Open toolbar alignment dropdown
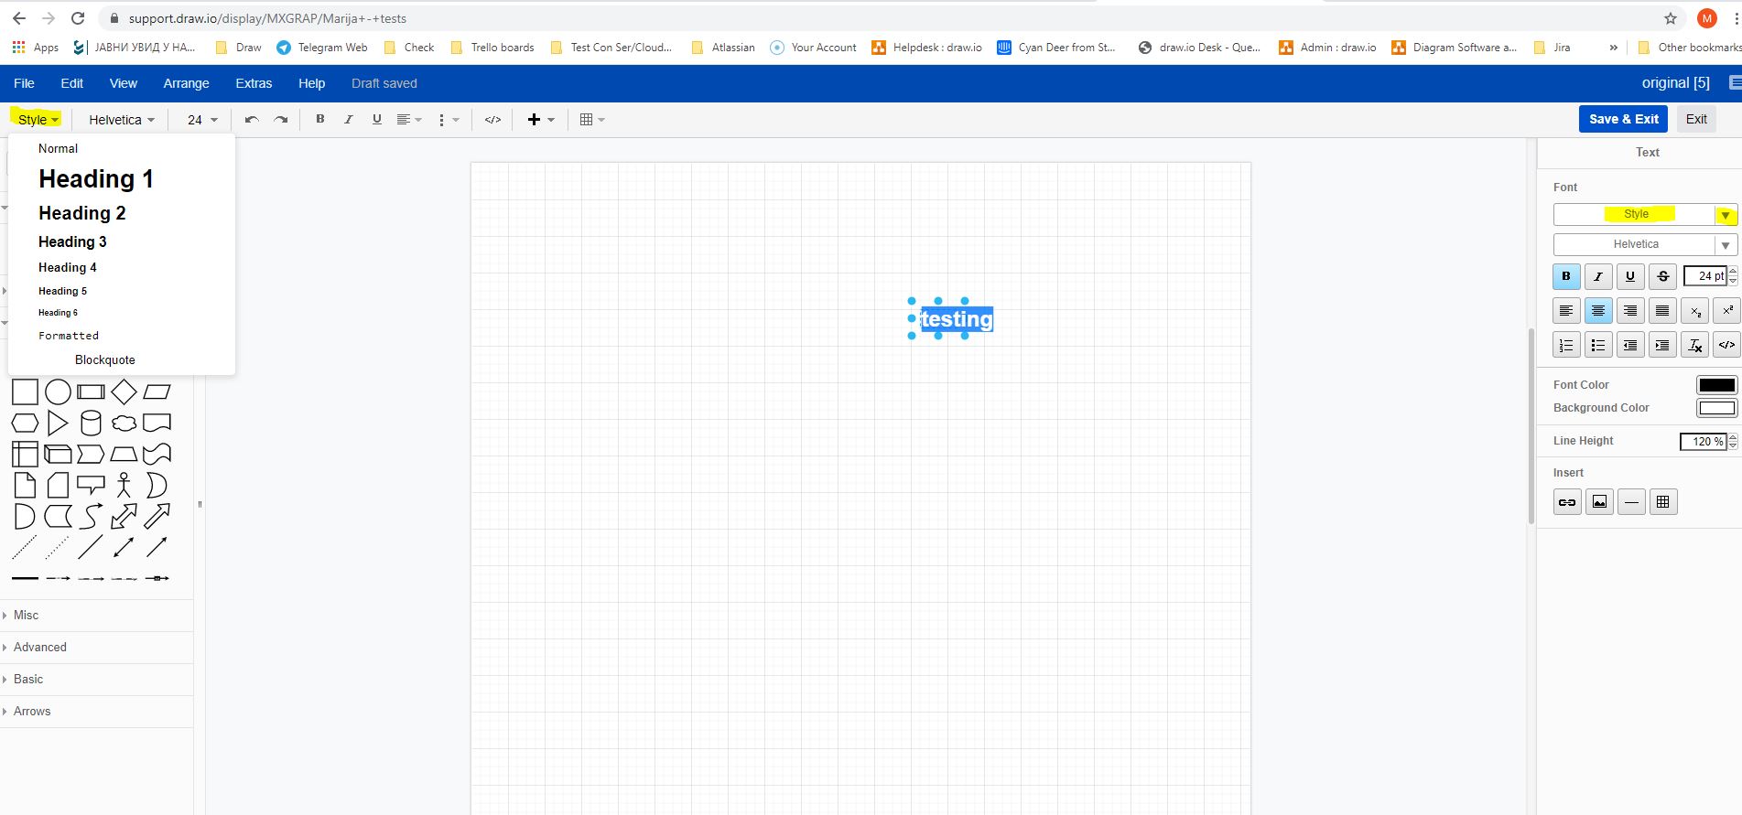 coord(408,120)
